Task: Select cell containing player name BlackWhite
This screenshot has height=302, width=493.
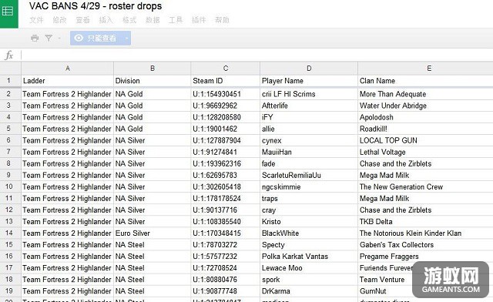Action: (x=309, y=233)
